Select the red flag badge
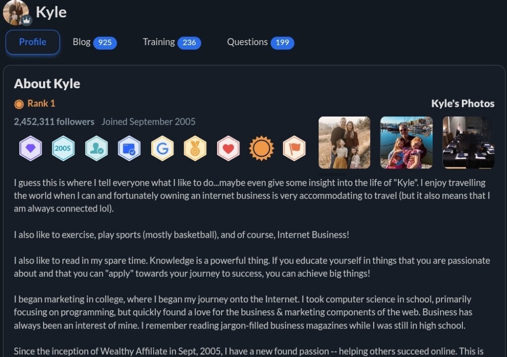This screenshot has height=357, width=507. (x=294, y=148)
